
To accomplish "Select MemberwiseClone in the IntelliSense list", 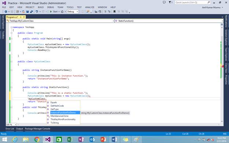I will click(x=63, y=116).
